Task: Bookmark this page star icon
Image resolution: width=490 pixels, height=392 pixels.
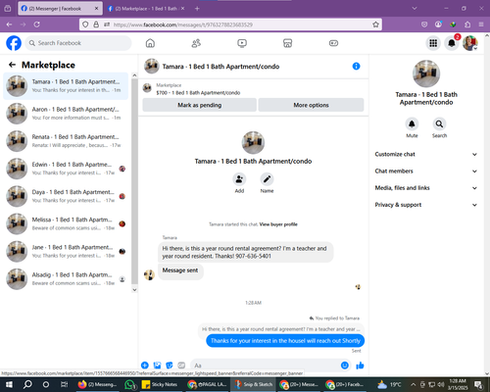Action: [x=375, y=24]
